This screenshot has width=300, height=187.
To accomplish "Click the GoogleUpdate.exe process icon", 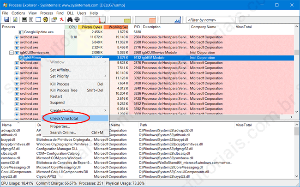I will coord(20,31).
